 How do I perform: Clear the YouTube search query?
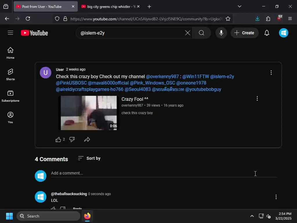[x=188, y=33]
